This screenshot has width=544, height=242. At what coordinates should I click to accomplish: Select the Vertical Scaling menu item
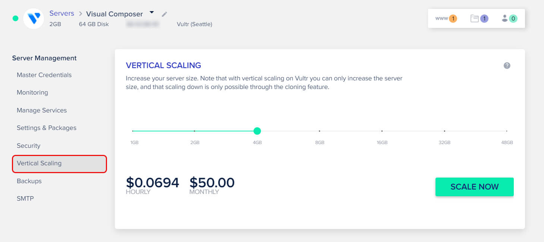[x=59, y=164]
